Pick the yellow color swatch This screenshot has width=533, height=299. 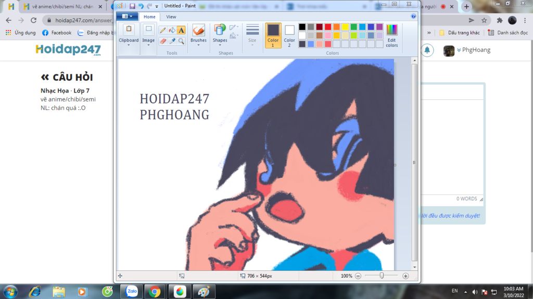[345, 27]
